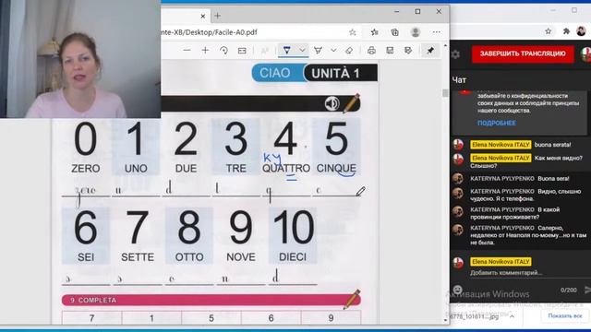Play audio with the speaker icon
Image resolution: width=591 pixels, height=332 pixels.
[332, 103]
